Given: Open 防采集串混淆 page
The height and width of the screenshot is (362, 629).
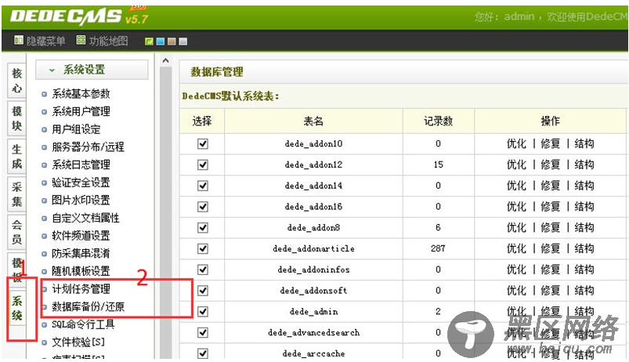Looking at the screenshot, I should (81, 253).
